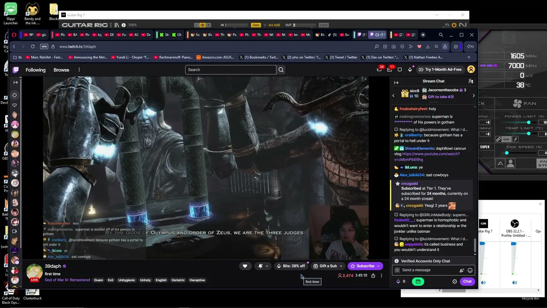Open the Yundi Li Chopin bookmark
Image resolution: width=547 pixels, height=308 pixels.
(x=130, y=57)
